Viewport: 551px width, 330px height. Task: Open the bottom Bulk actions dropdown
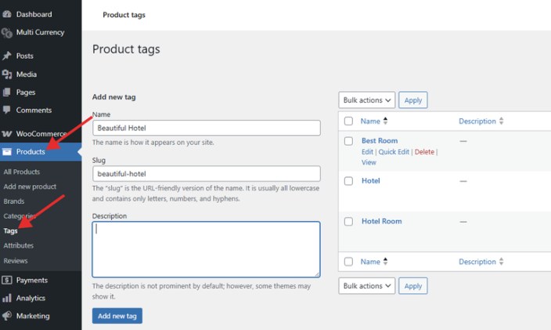pos(366,286)
